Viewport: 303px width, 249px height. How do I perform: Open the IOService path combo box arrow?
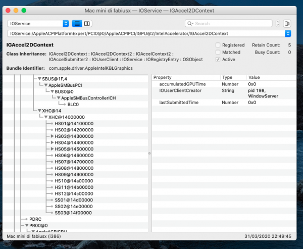[x=288, y=33]
